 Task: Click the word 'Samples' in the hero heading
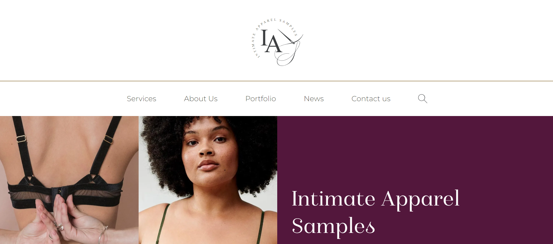point(333,226)
